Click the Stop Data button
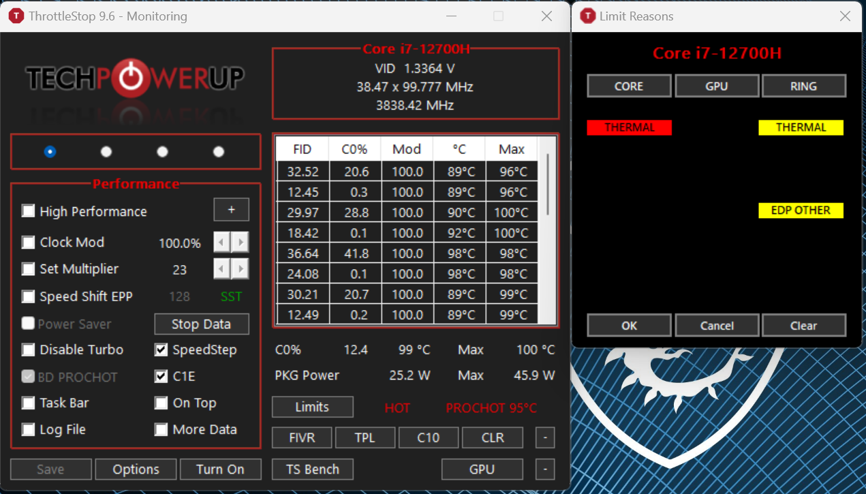 coord(202,324)
